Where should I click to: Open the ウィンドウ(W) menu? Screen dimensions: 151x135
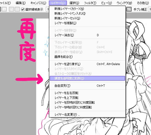point(124,3)
